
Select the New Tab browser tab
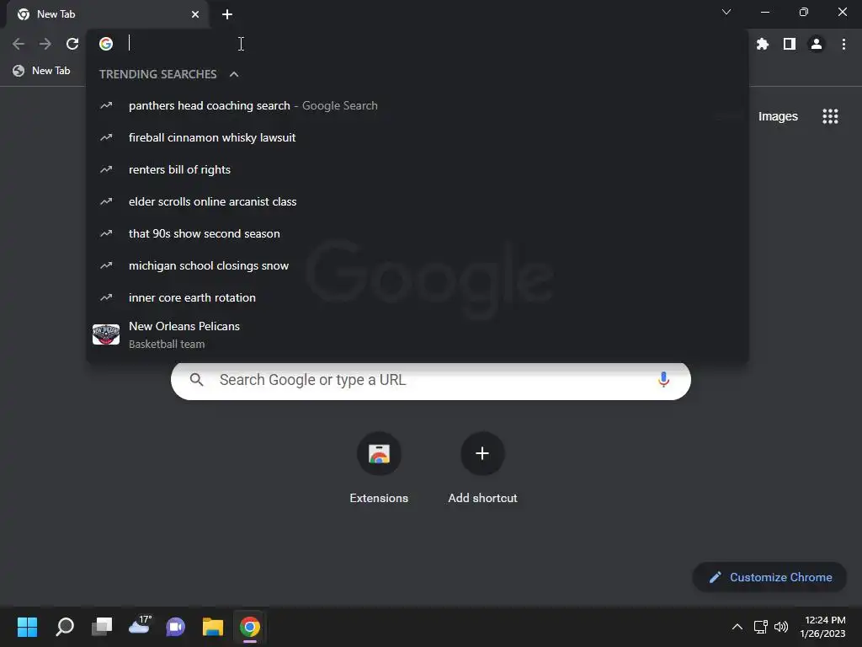pyautogui.click(x=107, y=14)
